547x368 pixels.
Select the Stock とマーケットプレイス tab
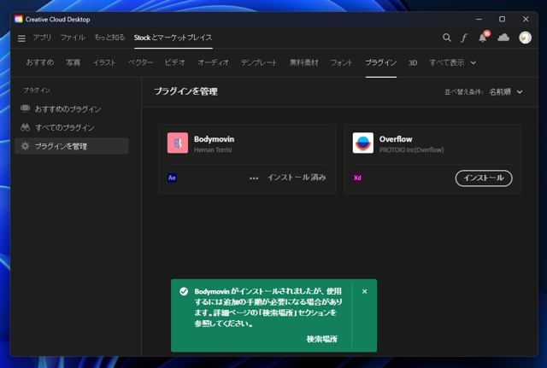click(x=173, y=38)
